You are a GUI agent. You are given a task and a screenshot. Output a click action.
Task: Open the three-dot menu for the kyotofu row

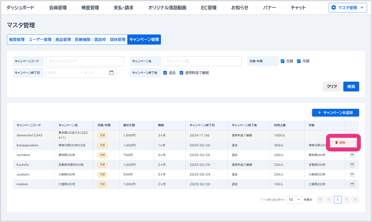click(352, 165)
